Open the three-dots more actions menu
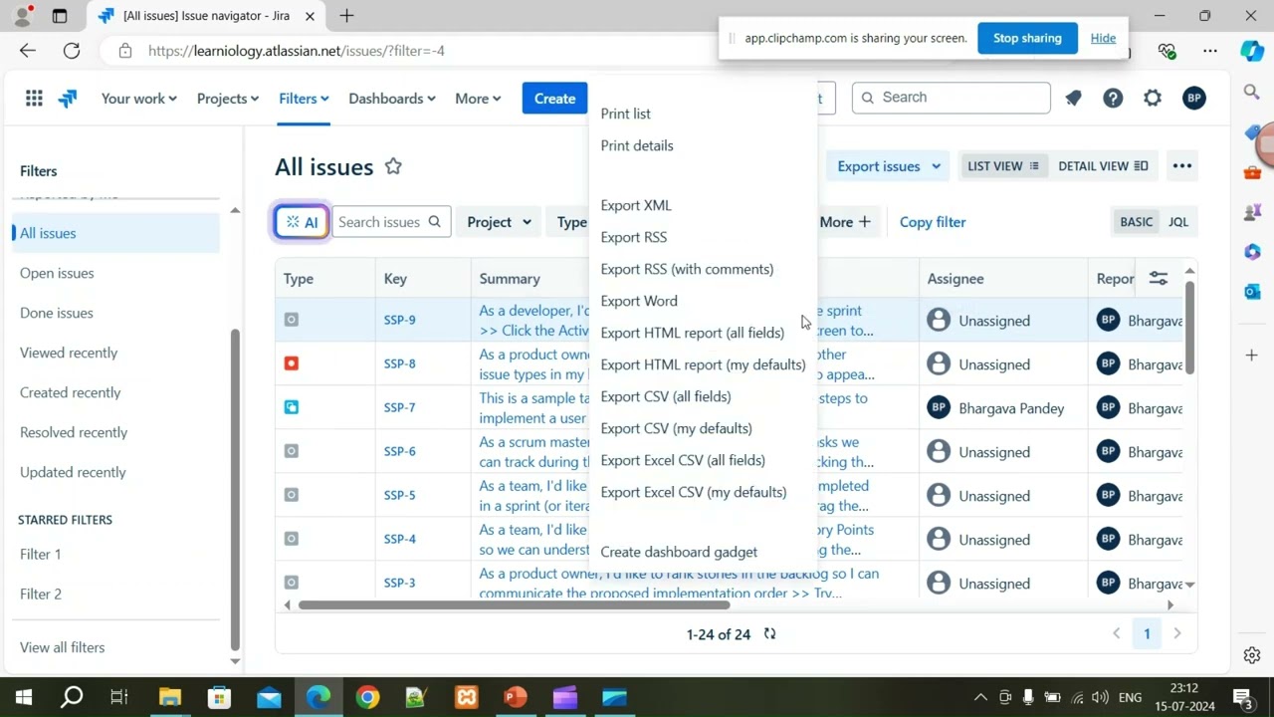 1182,166
